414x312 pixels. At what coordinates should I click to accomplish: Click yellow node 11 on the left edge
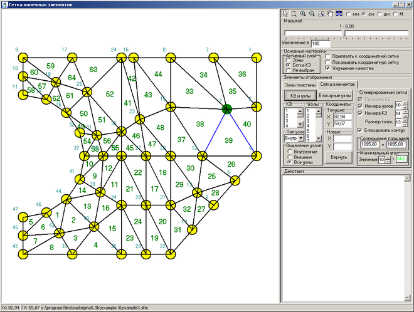click(23, 95)
